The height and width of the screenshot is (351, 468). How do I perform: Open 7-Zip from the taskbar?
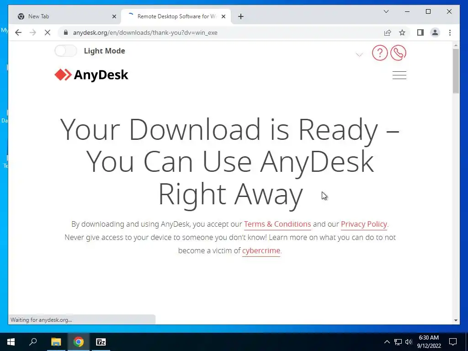[101, 342]
